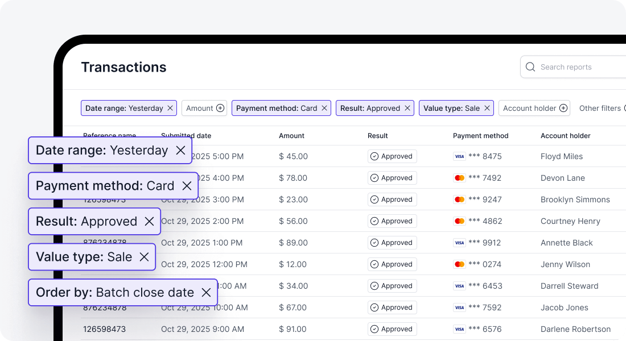Click plus icon on Account holder filter
This screenshot has height=341, width=626.
[563, 108]
